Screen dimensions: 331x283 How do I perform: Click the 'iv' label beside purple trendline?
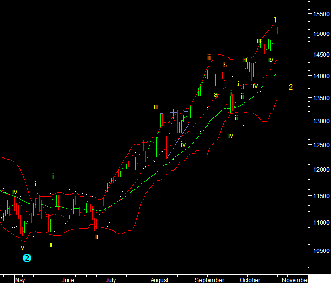point(183,144)
